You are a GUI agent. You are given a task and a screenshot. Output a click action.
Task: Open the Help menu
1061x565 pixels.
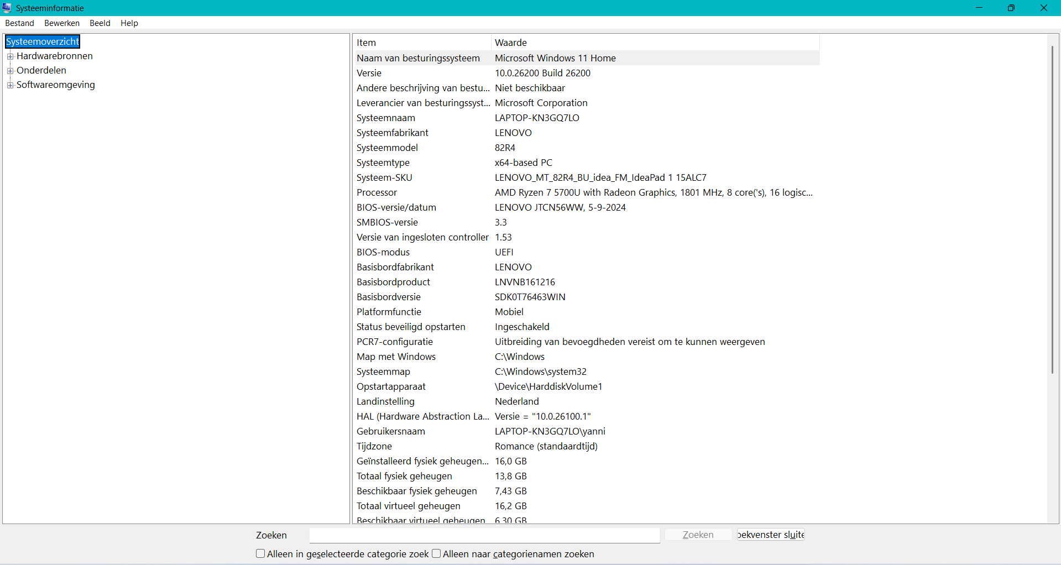click(129, 23)
